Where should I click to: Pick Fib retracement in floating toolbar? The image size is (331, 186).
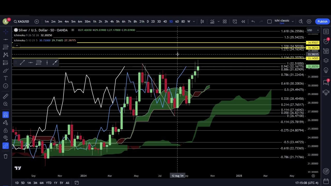tap(39, 62)
